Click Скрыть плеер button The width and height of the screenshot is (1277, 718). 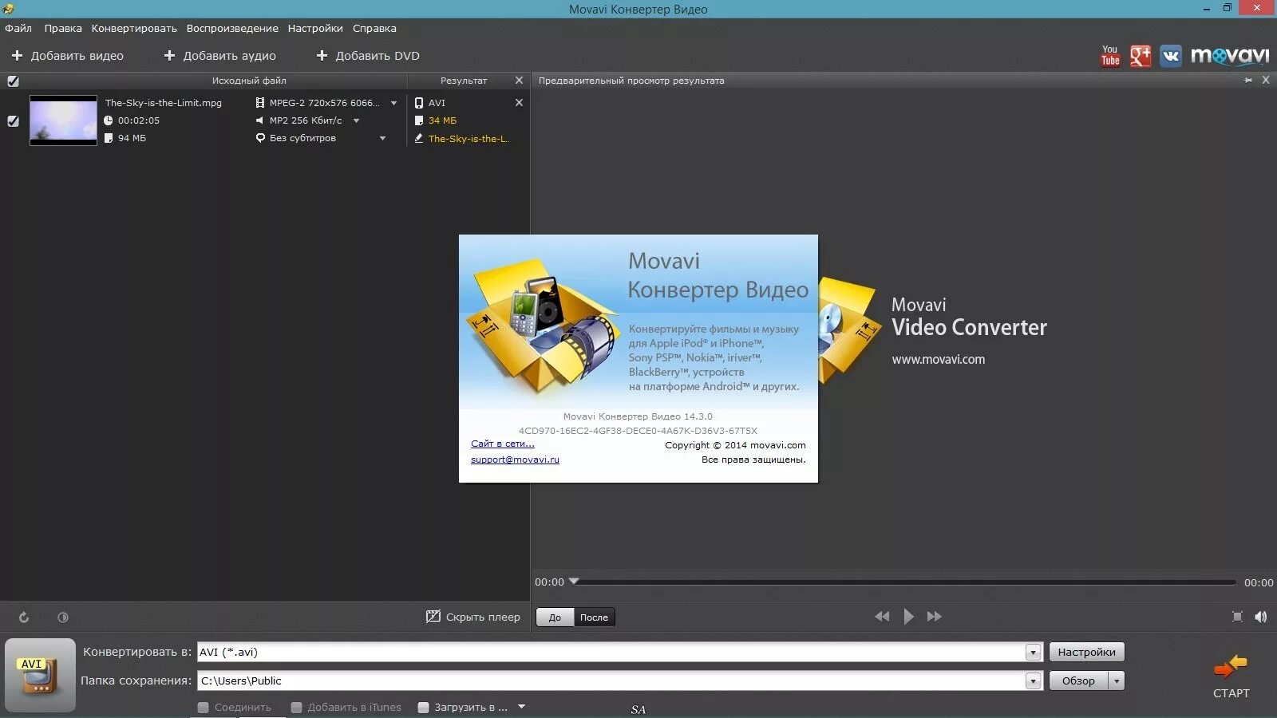tap(473, 617)
